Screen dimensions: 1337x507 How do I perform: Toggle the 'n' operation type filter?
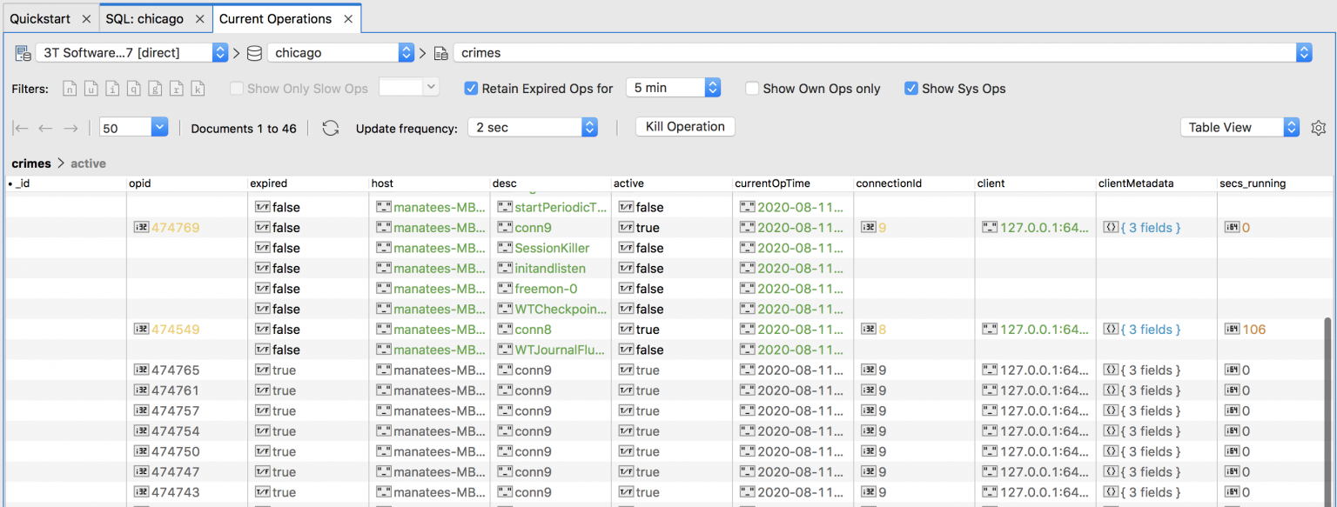70,88
